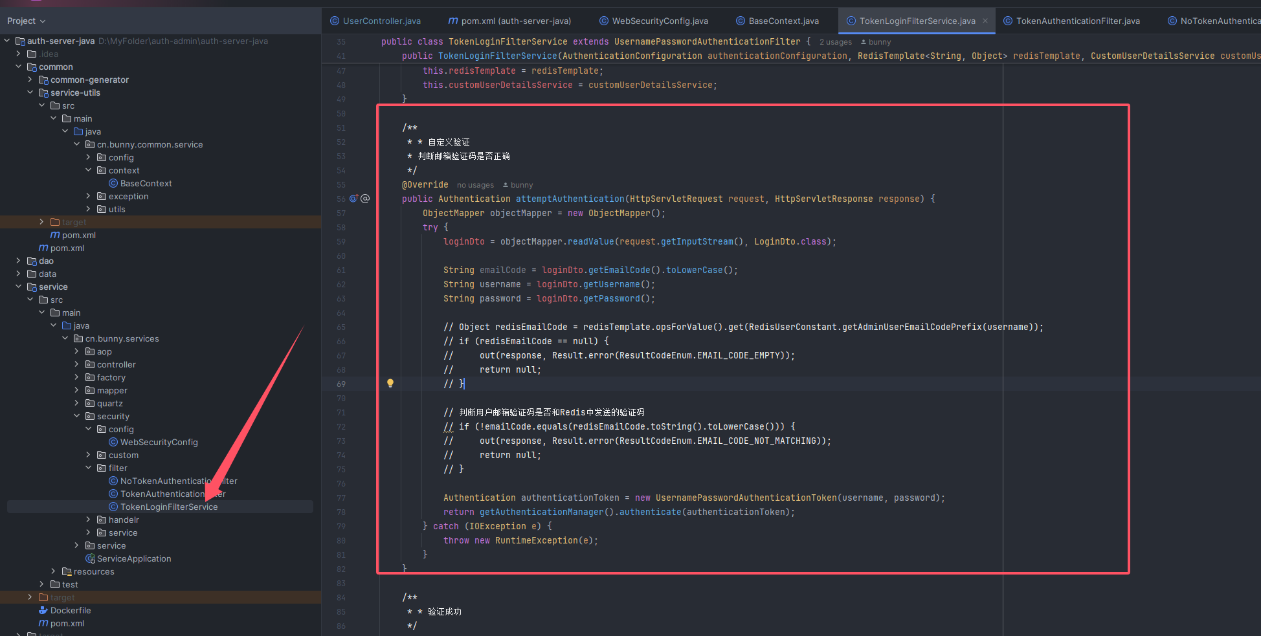Expand the data folder

point(19,274)
